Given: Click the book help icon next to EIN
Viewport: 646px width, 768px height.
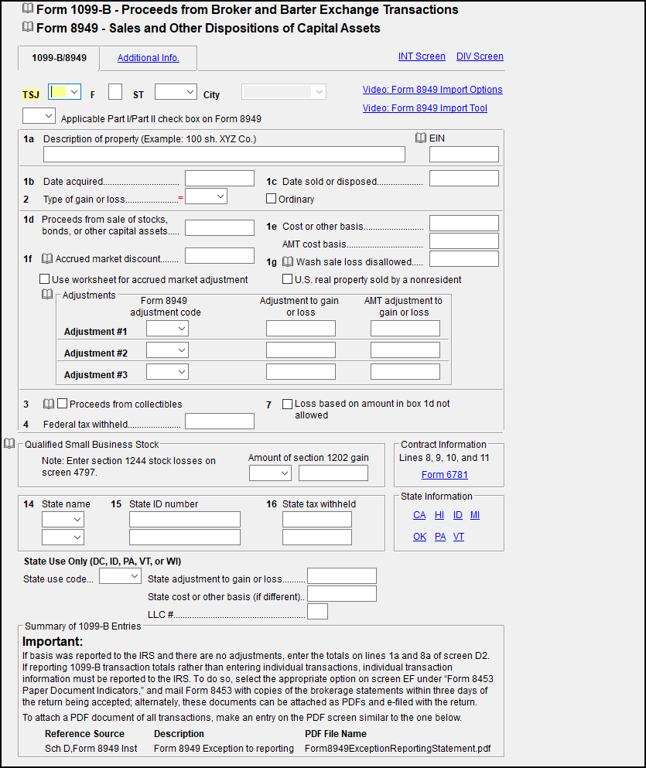Looking at the screenshot, I should click(421, 138).
